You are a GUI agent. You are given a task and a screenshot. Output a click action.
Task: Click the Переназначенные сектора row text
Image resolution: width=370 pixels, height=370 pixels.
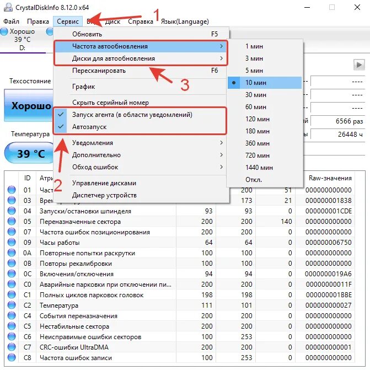coord(80,222)
